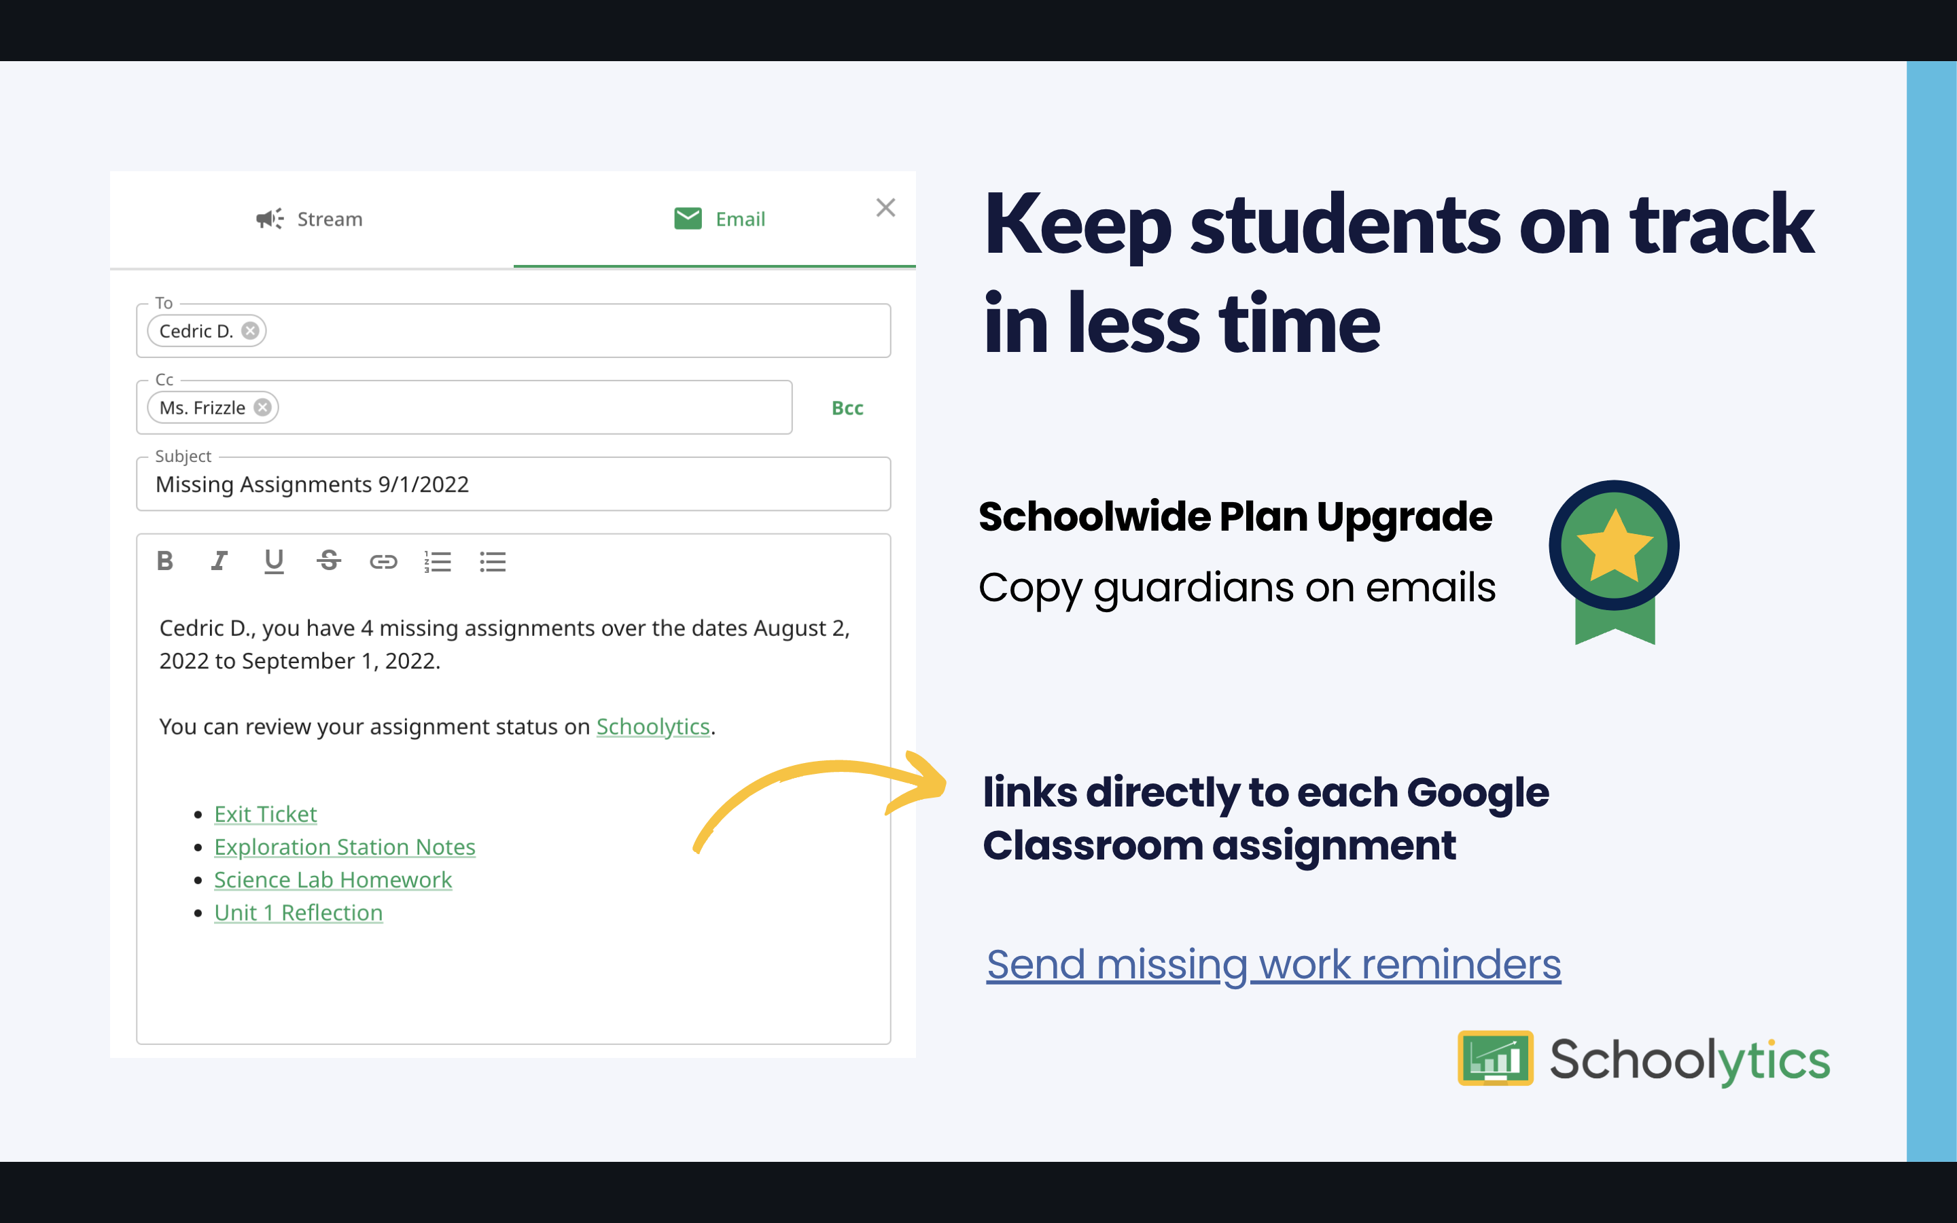Click the Ordered List icon
This screenshot has height=1223, width=1957.
coord(437,562)
